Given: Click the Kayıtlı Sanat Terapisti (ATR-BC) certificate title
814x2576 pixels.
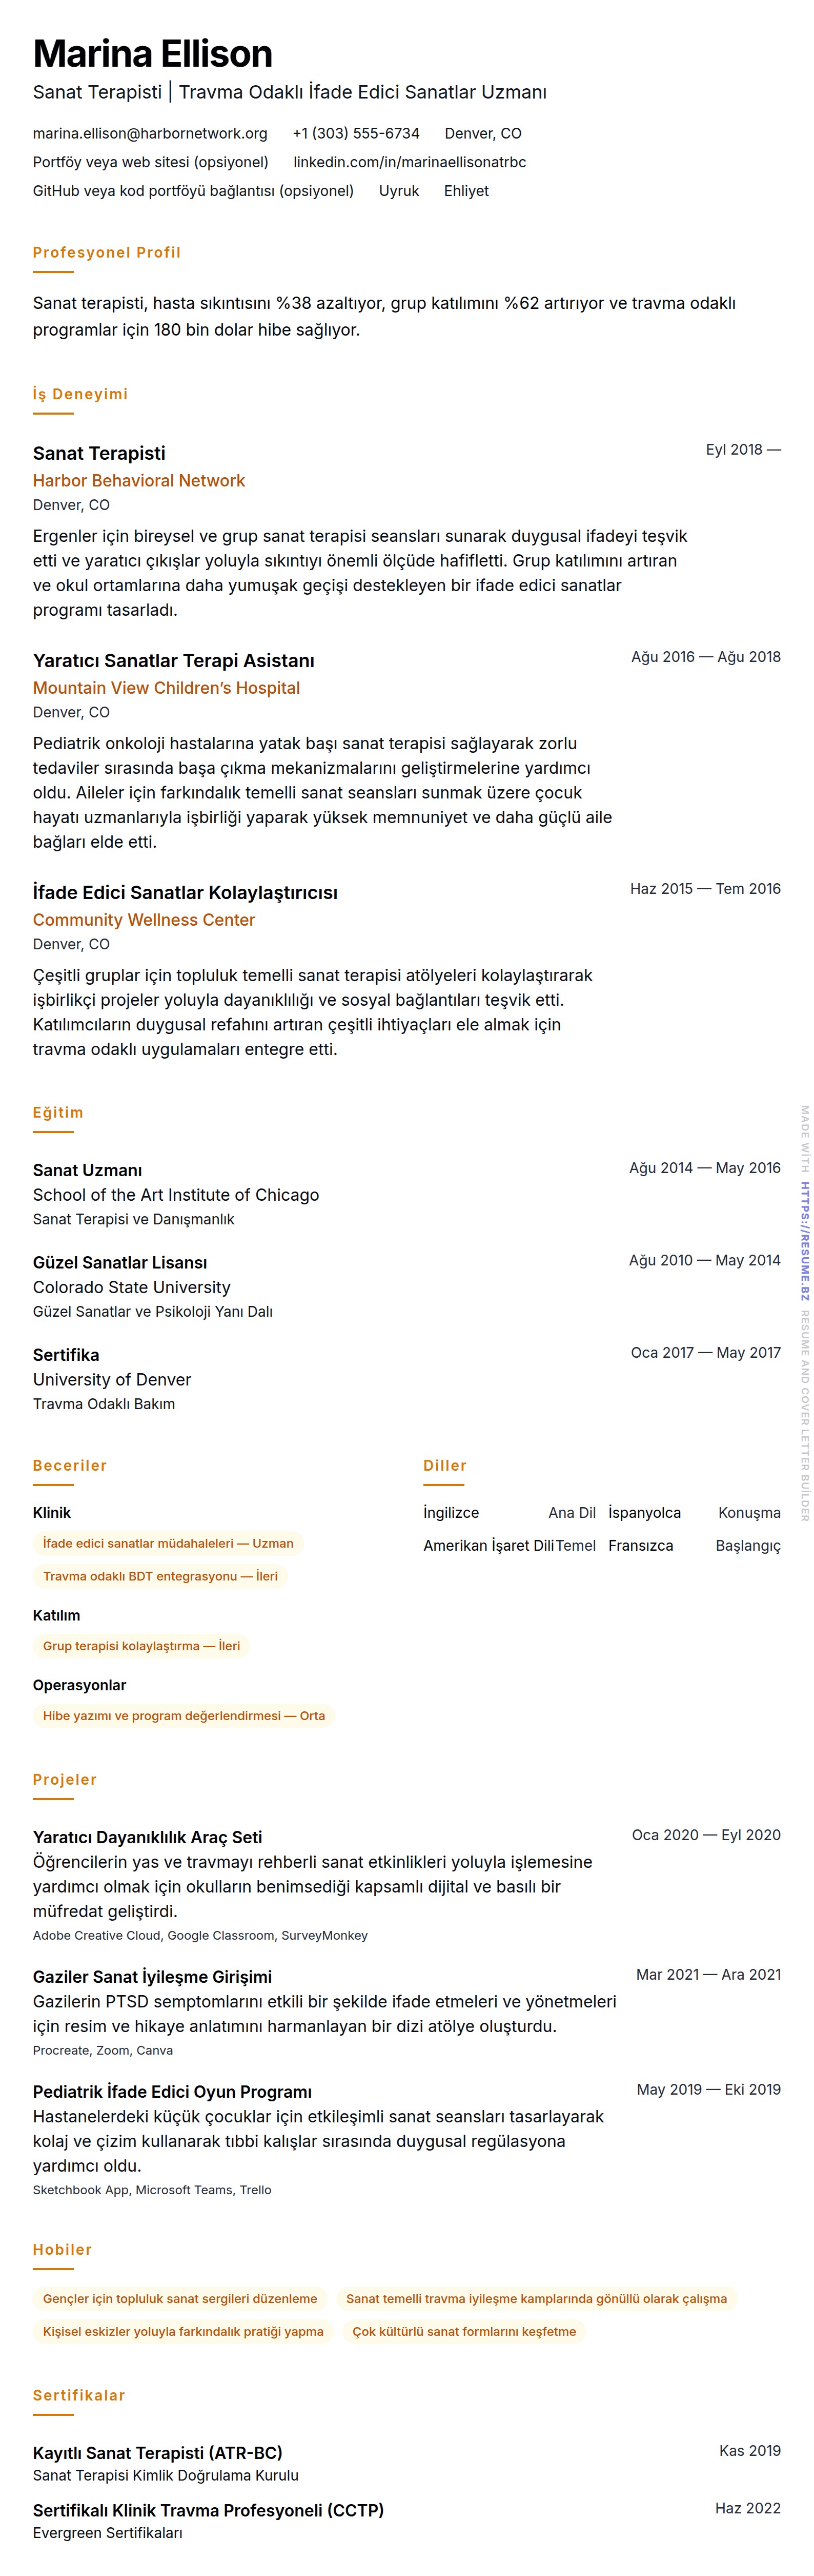Looking at the screenshot, I should coord(158,2453).
